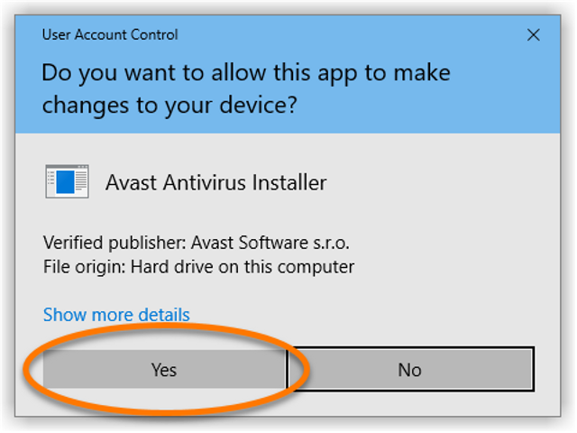Click the File origin line

click(198, 267)
